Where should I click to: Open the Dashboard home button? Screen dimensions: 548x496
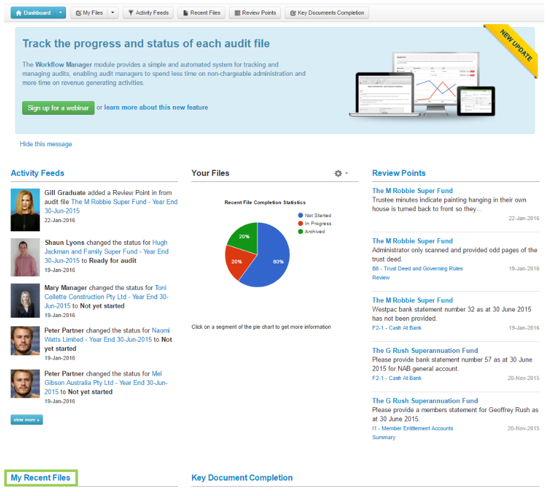(33, 12)
